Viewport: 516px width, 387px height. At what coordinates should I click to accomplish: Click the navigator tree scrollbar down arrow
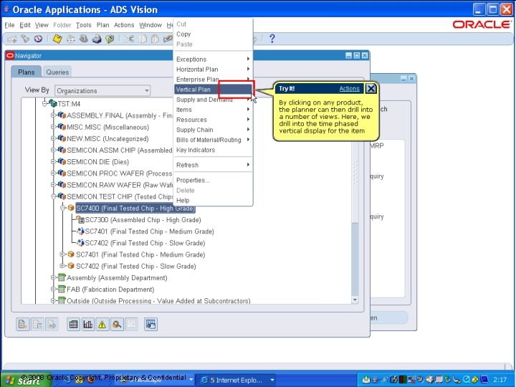(355, 300)
